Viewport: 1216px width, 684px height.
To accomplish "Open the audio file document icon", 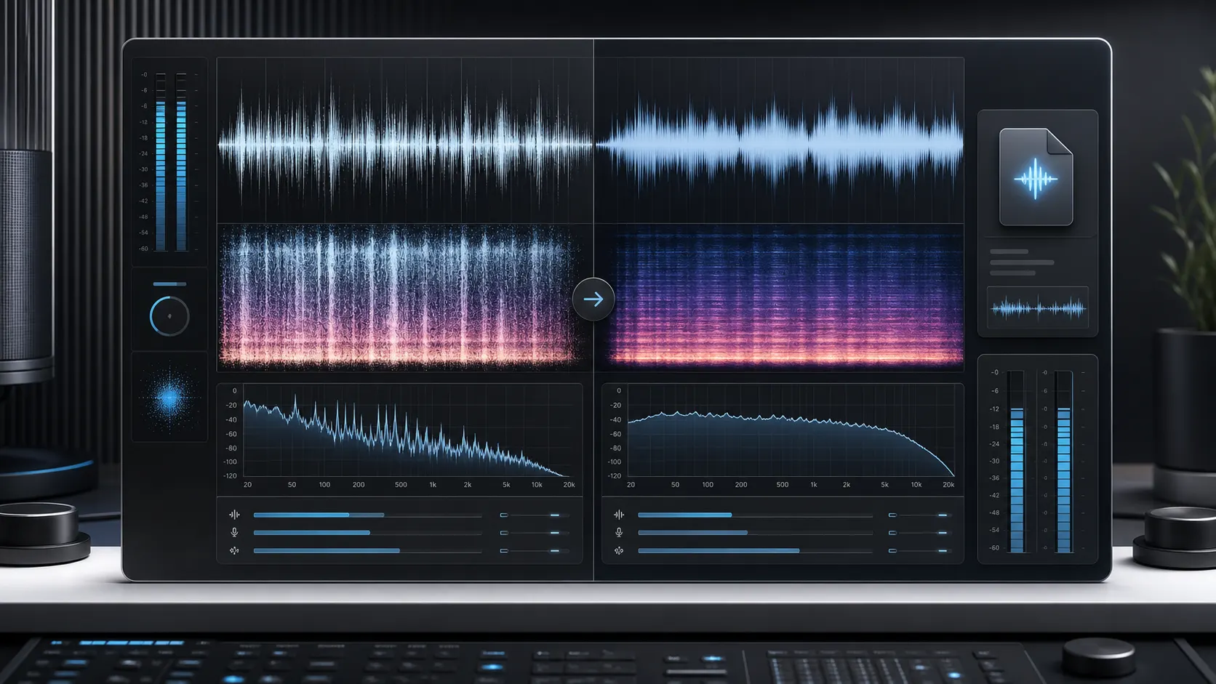I will pyautogui.click(x=1036, y=177).
